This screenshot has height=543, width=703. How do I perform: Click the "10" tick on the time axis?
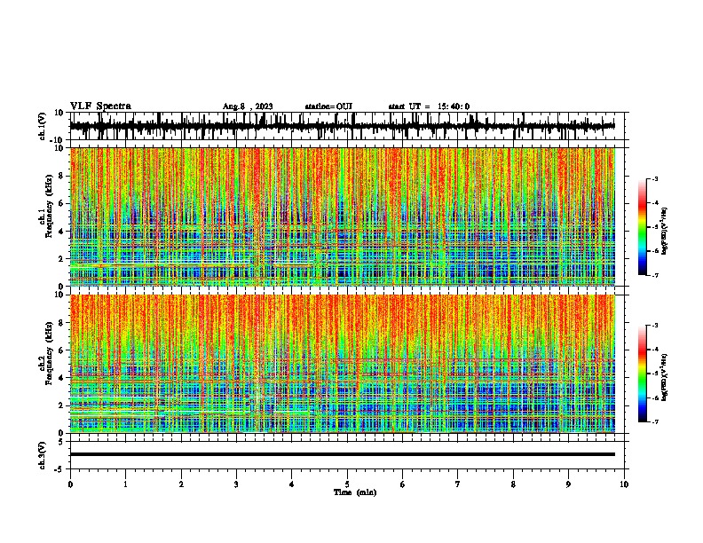(x=624, y=484)
